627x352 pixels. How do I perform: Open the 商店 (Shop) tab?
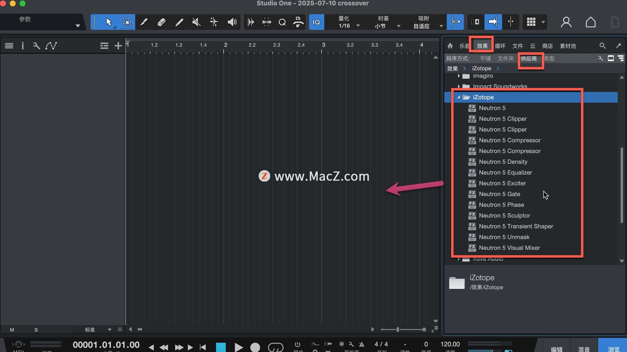pyautogui.click(x=548, y=46)
